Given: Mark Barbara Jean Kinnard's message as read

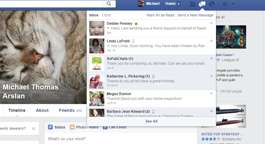Looking at the screenshot, I should [211, 111].
